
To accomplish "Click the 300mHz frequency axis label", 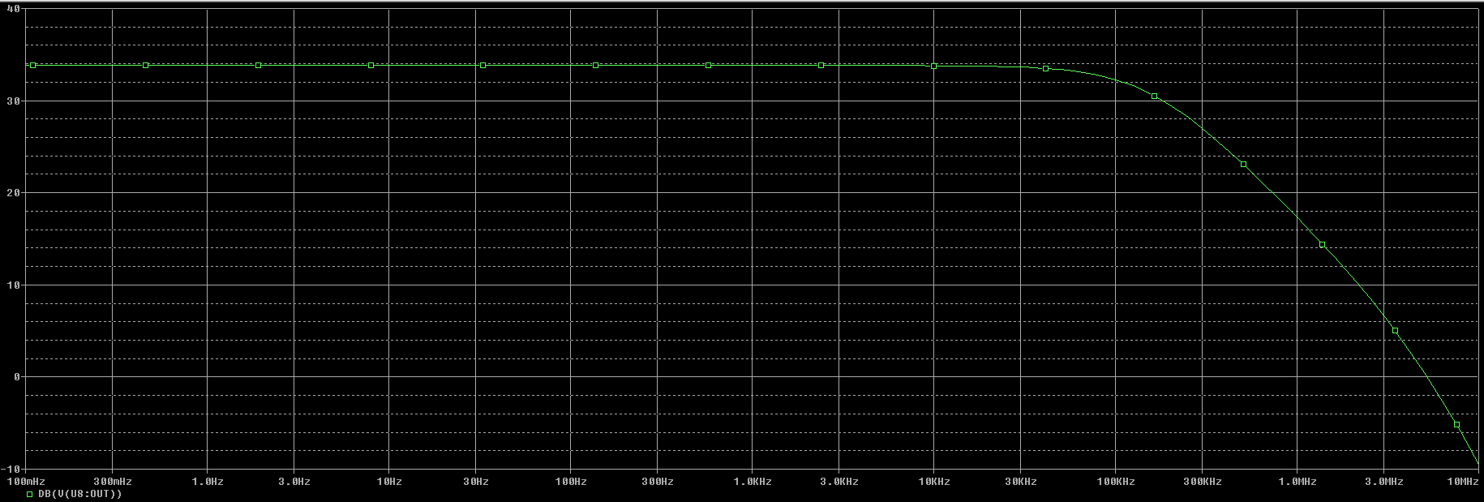I will point(113,482).
